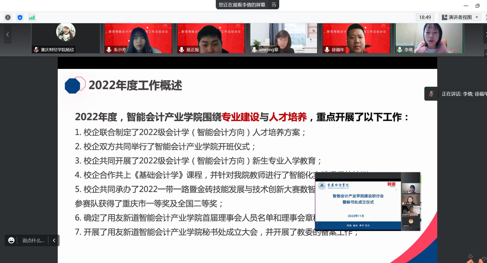Type in the 说点什么 chat field
The image size is (487, 263).
point(33,240)
